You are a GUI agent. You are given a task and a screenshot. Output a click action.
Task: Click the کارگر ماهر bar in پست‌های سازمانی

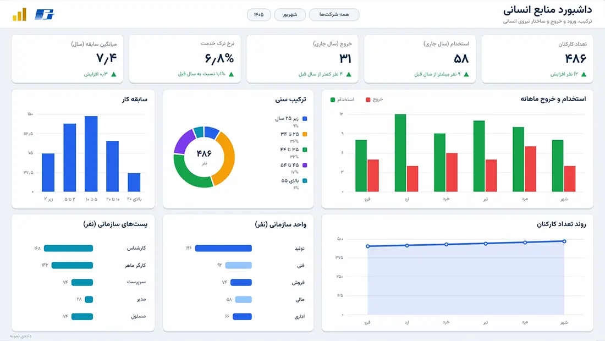[x=72, y=265]
